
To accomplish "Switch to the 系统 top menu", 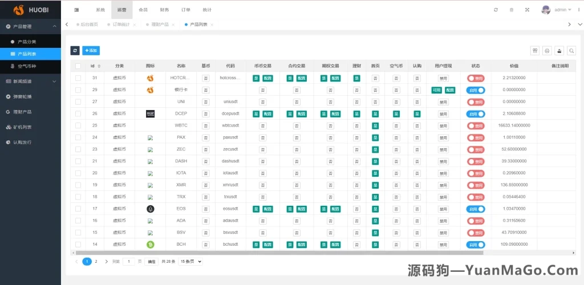I will click(100, 10).
